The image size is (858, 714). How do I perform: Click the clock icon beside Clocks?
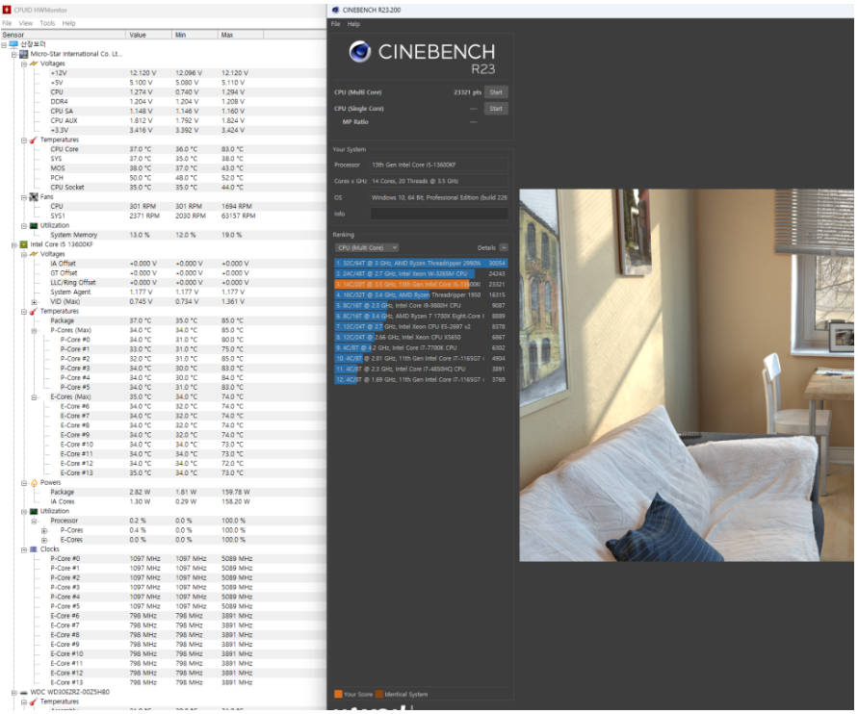tap(34, 549)
